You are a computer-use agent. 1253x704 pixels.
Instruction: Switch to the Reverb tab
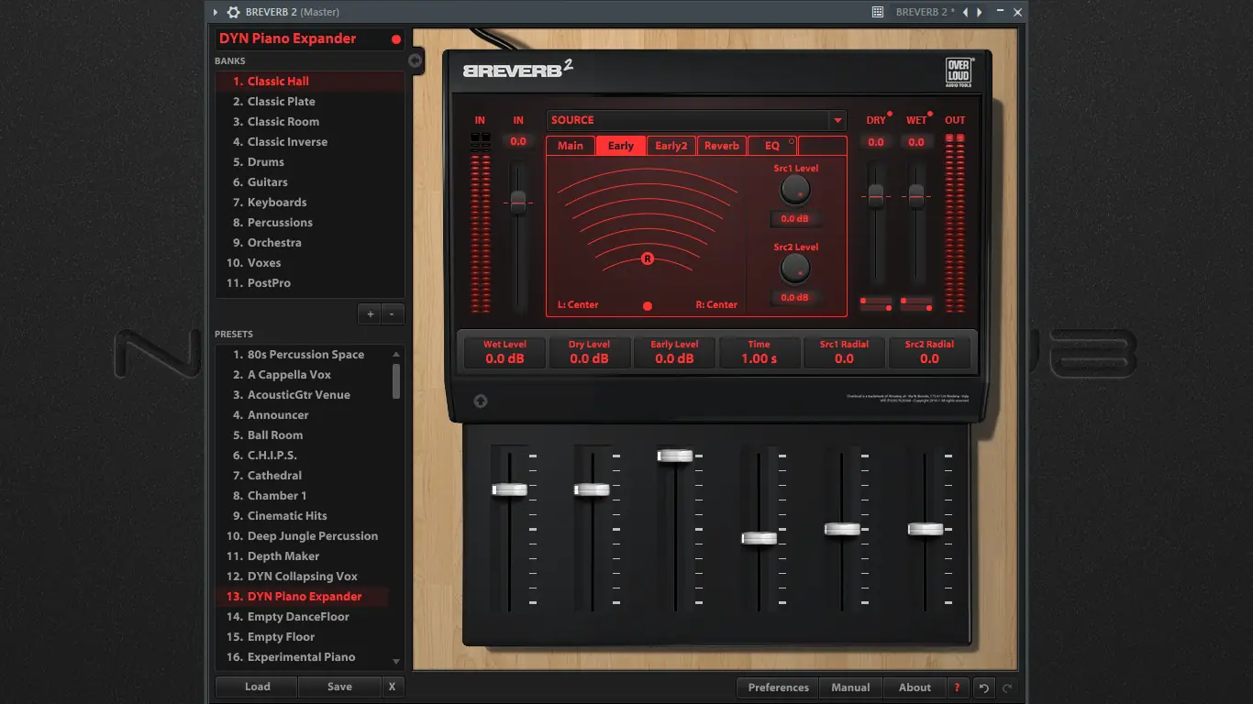pos(722,146)
